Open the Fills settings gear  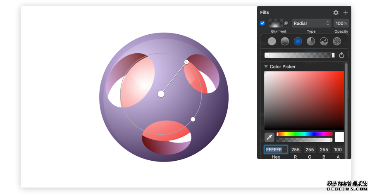(336, 12)
